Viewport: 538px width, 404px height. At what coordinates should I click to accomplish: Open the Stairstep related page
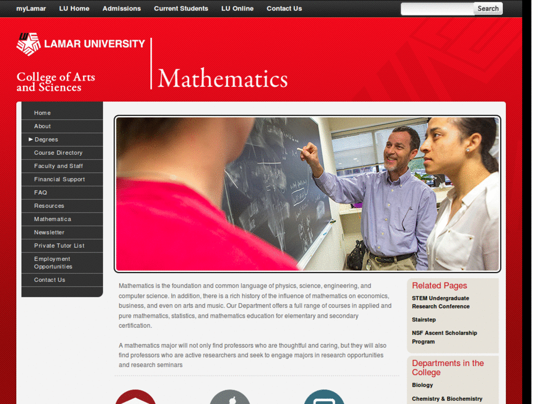coord(424,320)
